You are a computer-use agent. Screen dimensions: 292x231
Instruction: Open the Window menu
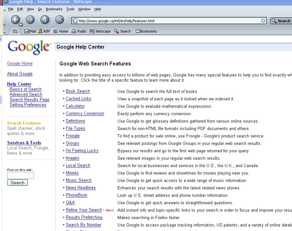pyautogui.click(x=84, y=9)
